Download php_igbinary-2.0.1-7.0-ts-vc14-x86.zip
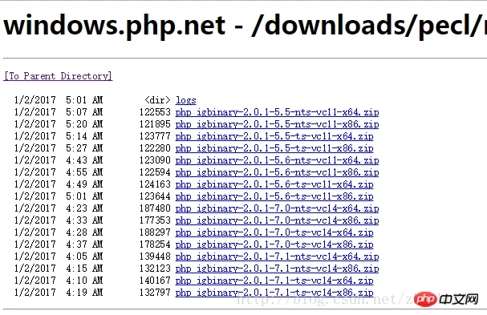Viewport: 487px width, 315px height. (274, 244)
